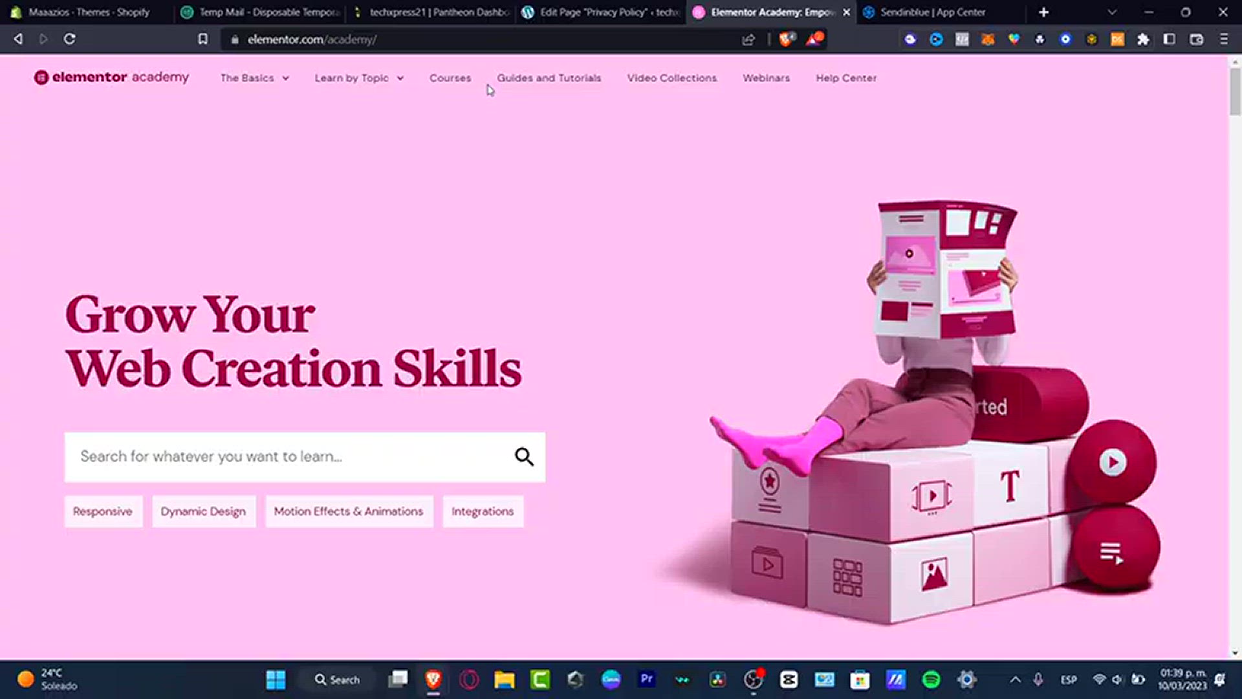Launch Adobe Premiere Pro from the taskbar

click(646, 680)
